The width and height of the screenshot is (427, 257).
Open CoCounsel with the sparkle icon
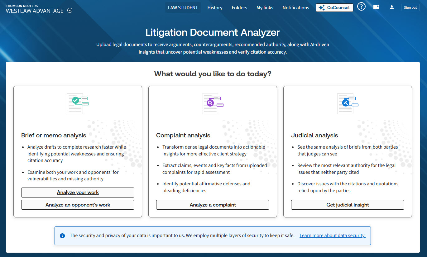[x=334, y=7]
